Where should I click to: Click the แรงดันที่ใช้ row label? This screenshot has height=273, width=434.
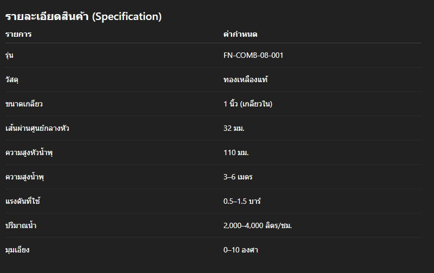[23, 201]
